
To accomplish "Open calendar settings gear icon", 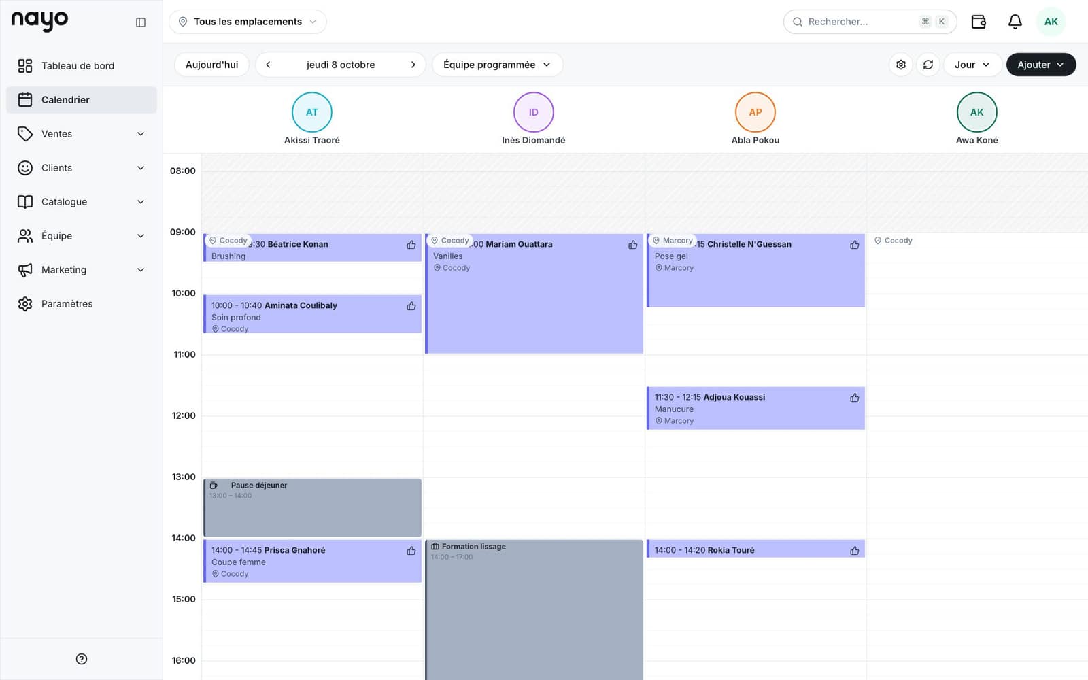I will click(x=900, y=65).
